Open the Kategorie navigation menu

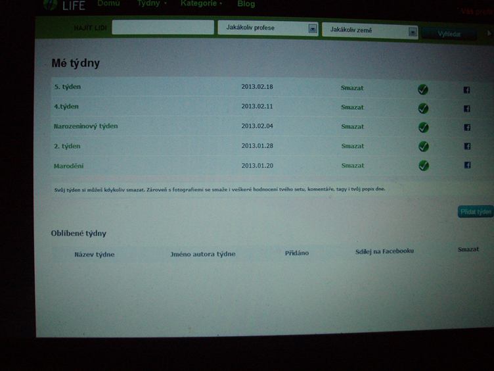pyautogui.click(x=200, y=3)
